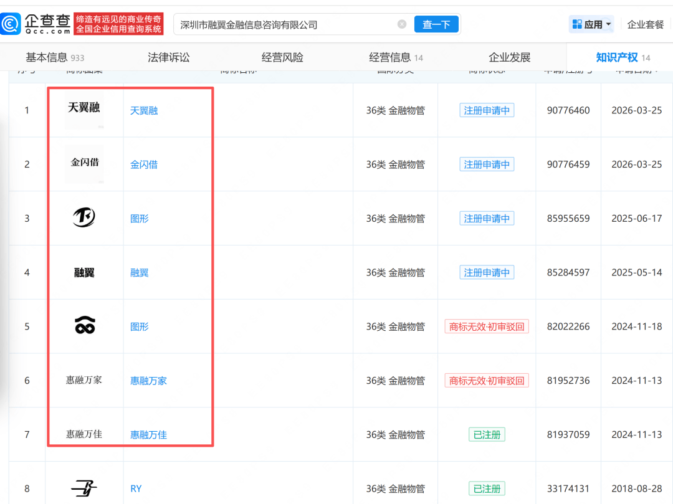
Task: Select registration number 82022266
Action: pos(568,326)
